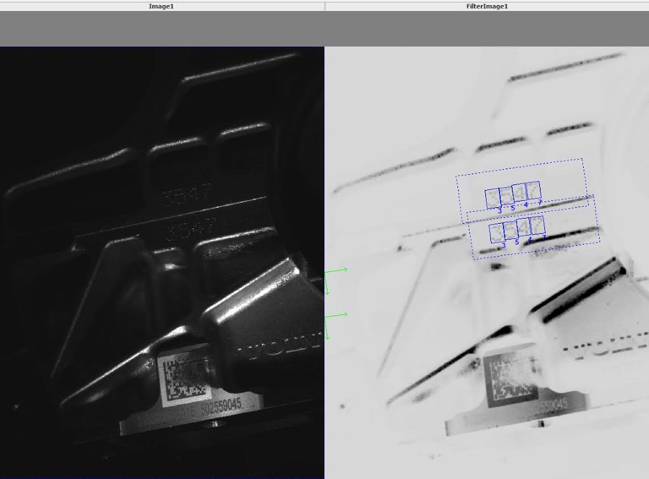Select upper-row character box labeled 5
This screenshot has width=649, height=479.
[x=506, y=196]
